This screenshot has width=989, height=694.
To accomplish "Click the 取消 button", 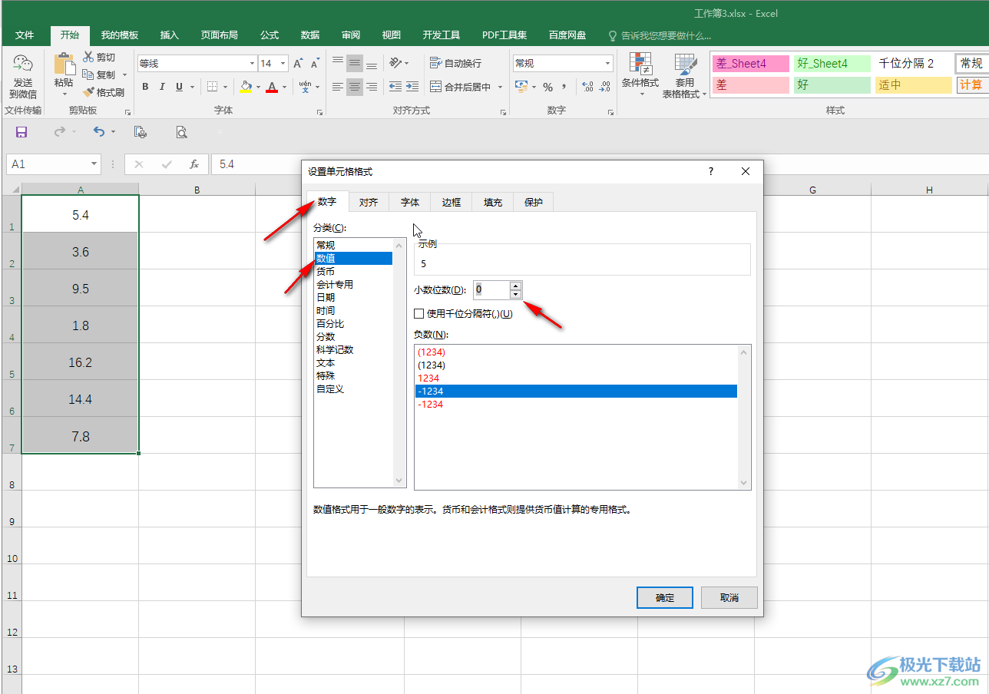I will (729, 598).
